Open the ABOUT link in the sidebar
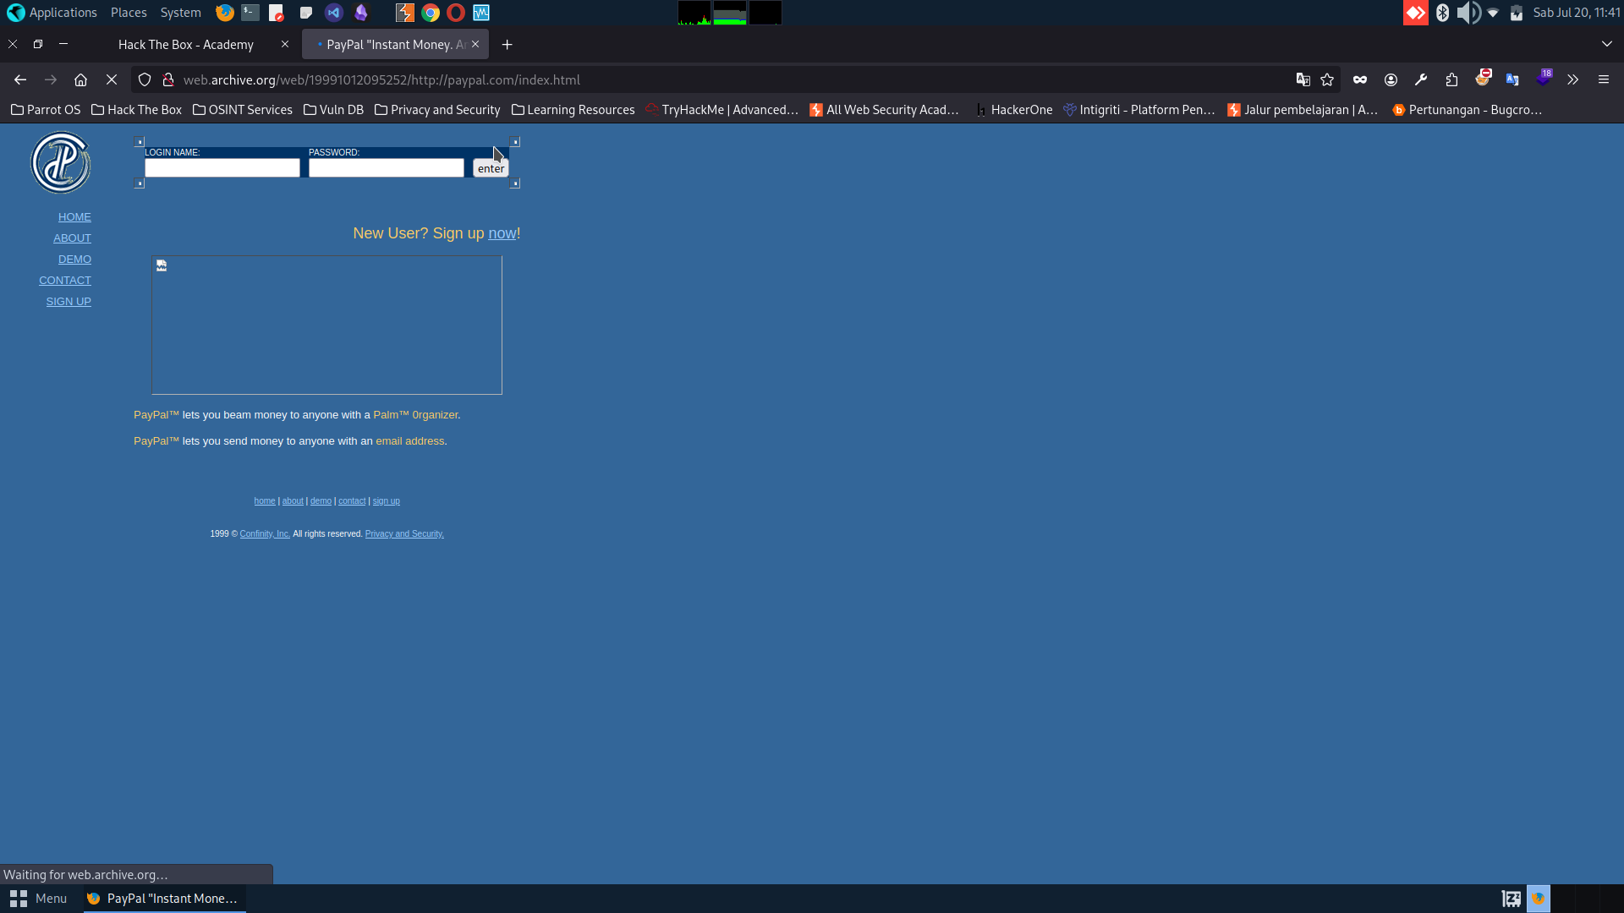The width and height of the screenshot is (1624, 913). 72,238
